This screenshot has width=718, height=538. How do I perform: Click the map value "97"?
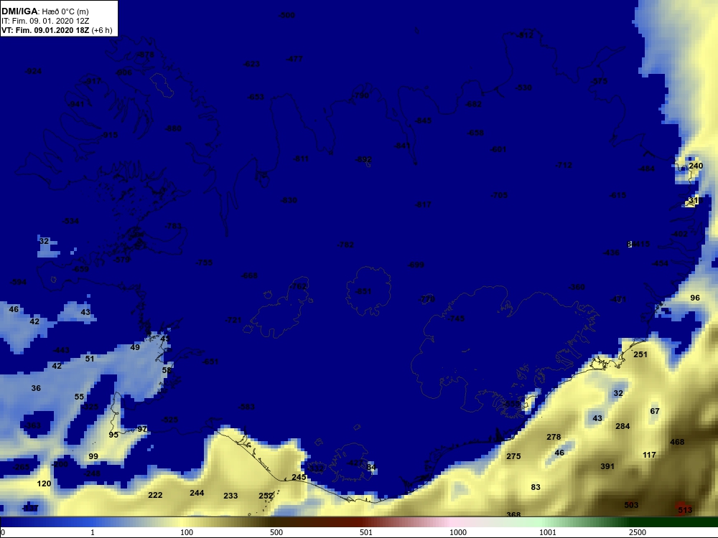point(142,429)
